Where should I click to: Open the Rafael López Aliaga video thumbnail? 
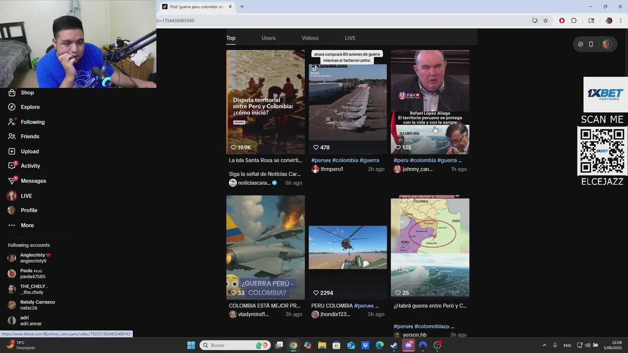tap(430, 102)
